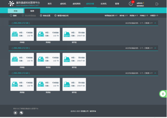This screenshot has height=118, width=167.
Task: Click the disk count summary for host 200.200.172.60
Action: pos(139,73)
